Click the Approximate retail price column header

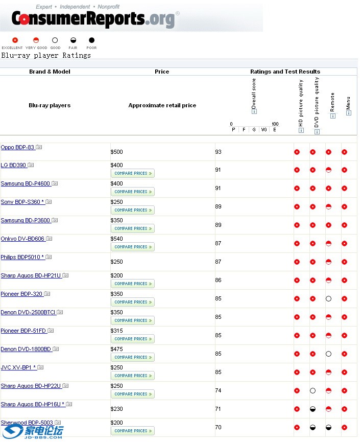pyautogui.click(x=162, y=105)
